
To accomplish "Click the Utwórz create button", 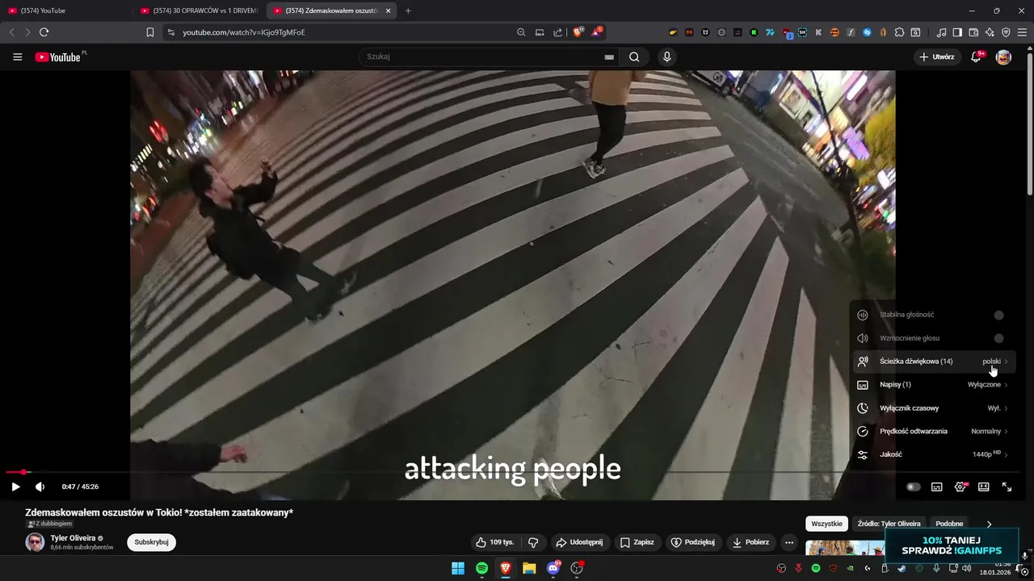I will coord(936,57).
